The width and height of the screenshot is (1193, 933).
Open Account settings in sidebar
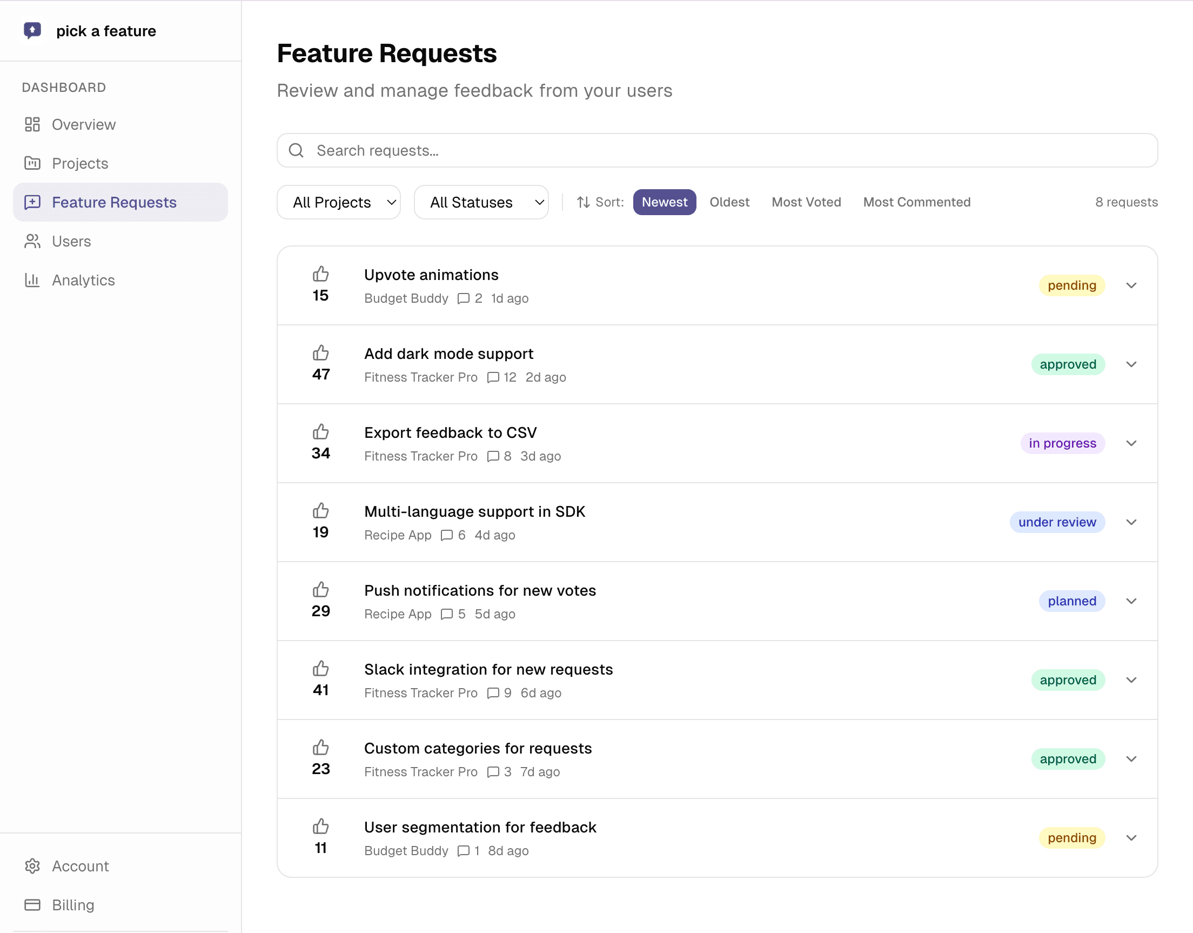(x=120, y=866)
